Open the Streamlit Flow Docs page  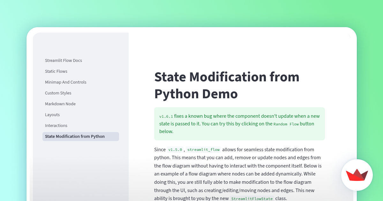click(64, 61)
